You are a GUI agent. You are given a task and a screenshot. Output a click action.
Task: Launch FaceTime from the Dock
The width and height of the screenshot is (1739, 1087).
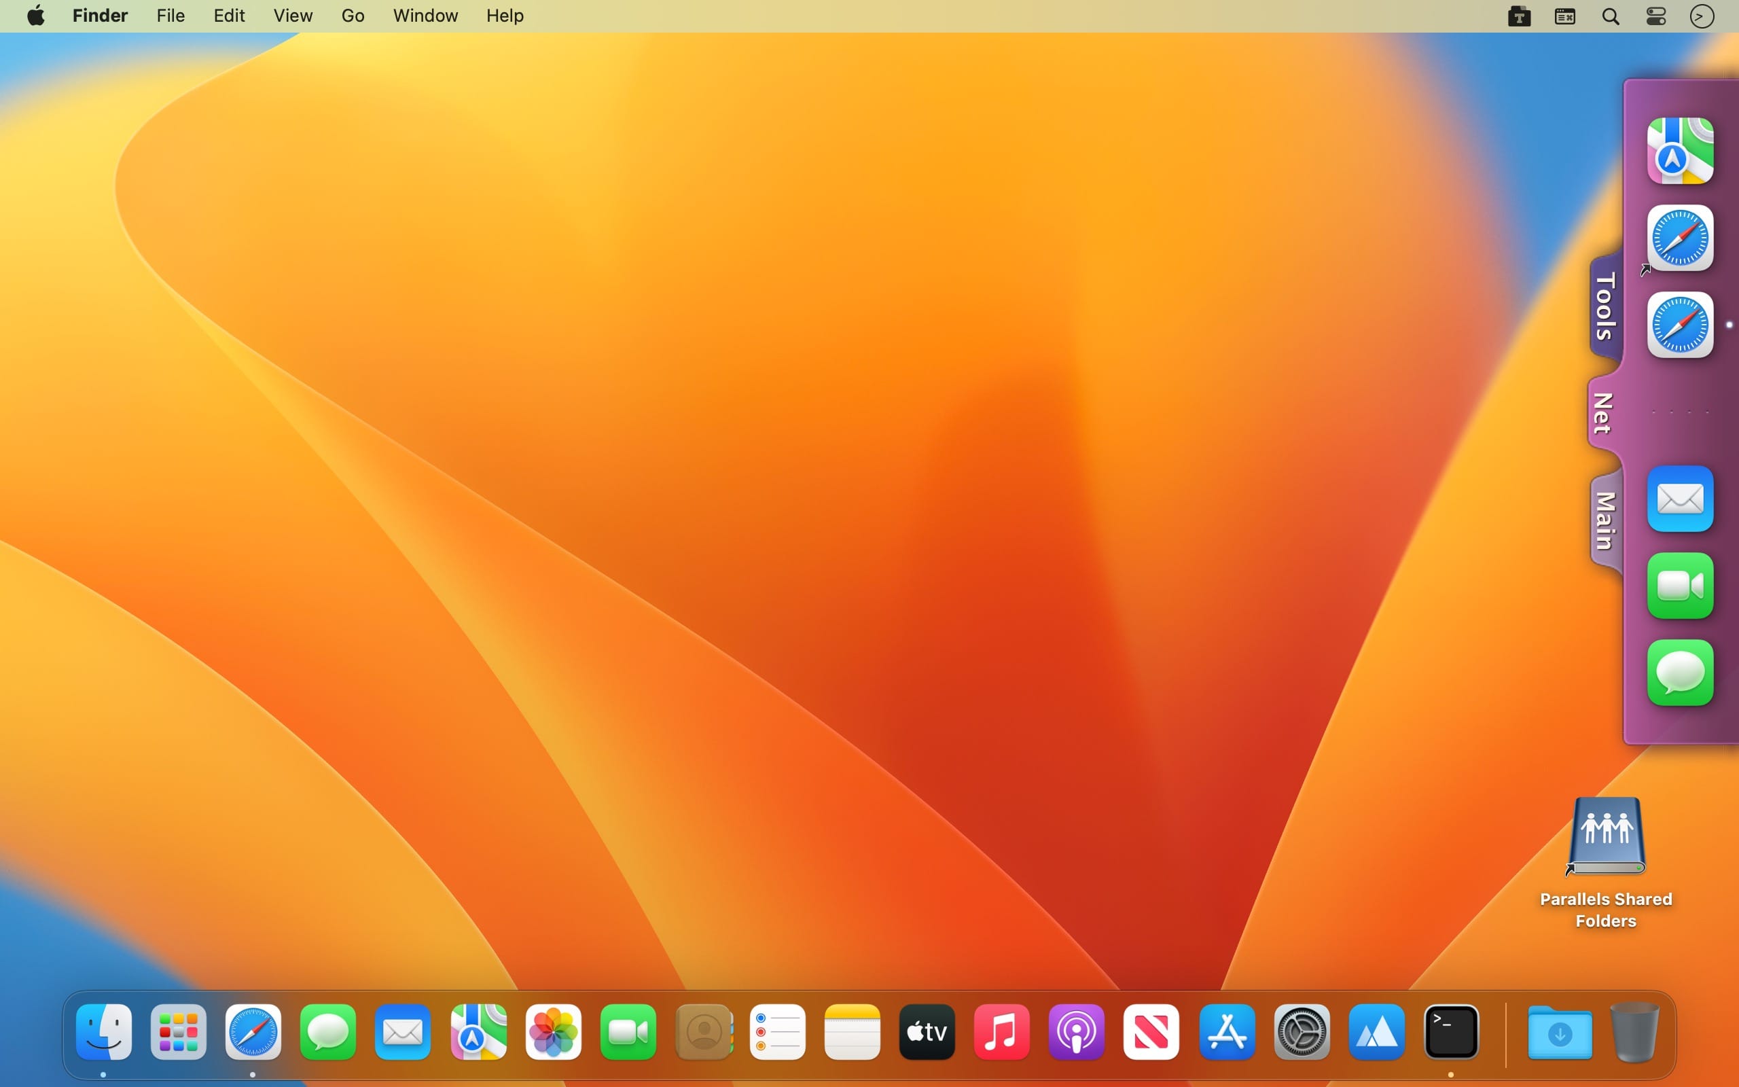pos(628,1032)
